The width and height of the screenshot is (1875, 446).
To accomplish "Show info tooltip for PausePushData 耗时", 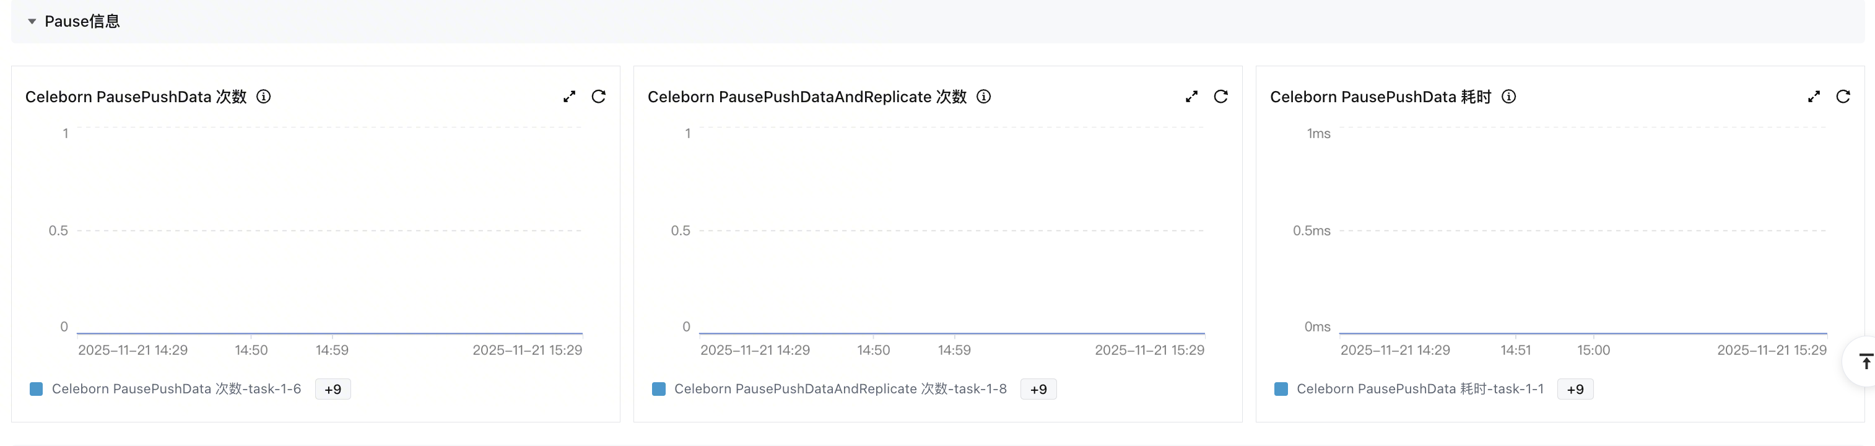I will pyautogui.click(x=1509, y=97).
